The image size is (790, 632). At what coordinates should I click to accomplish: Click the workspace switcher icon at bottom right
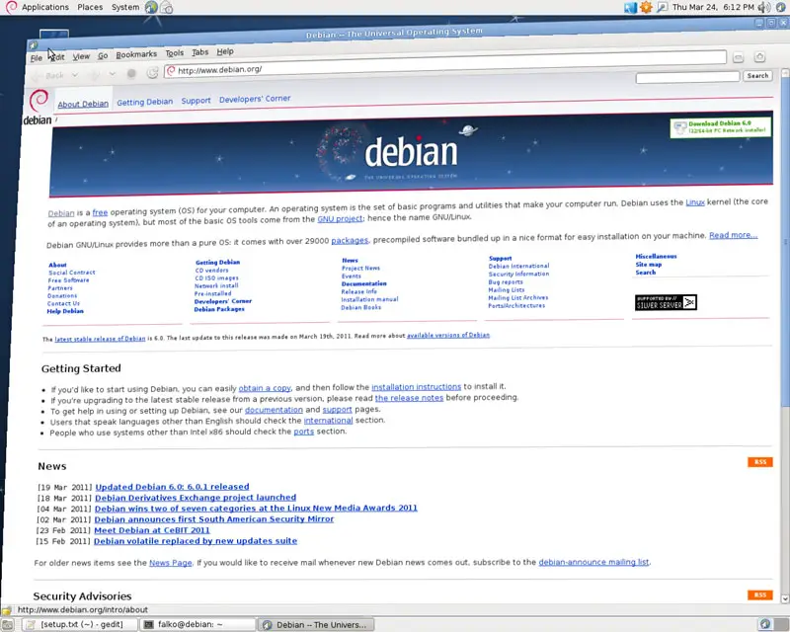[x=764, y=624]
